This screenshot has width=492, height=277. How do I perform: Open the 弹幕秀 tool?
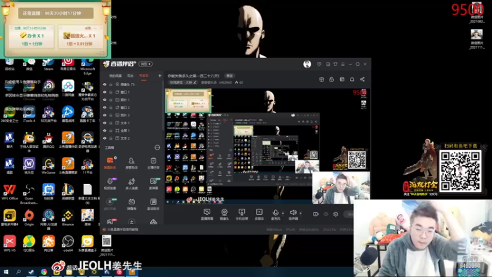pyautogui.click(x=132, y=204)
